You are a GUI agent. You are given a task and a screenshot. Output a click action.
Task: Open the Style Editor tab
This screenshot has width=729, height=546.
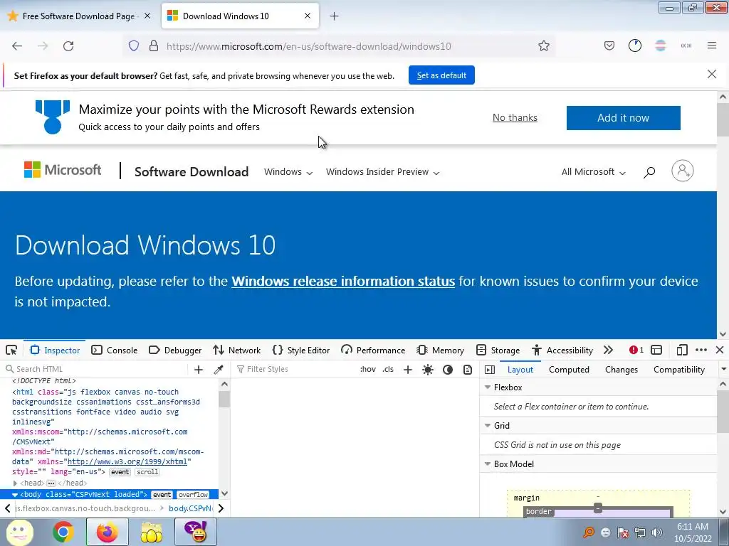point(301,350)
